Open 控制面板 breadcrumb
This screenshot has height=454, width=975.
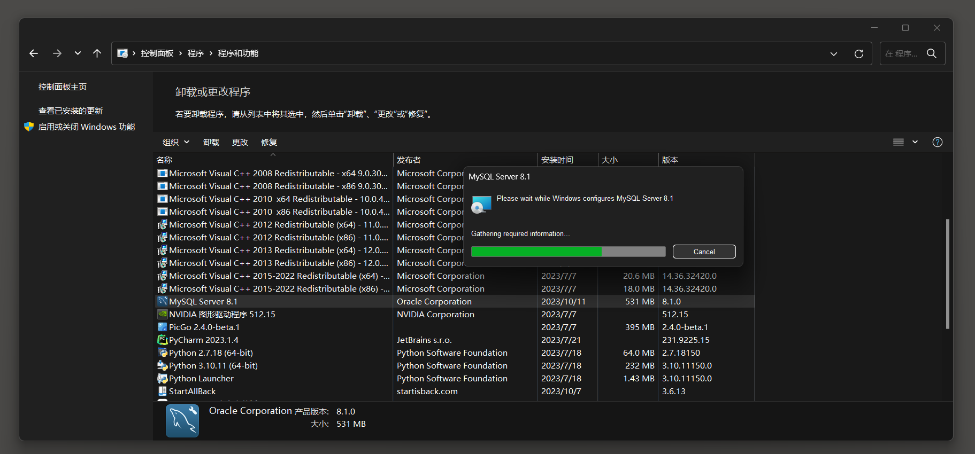click(157, 53)
